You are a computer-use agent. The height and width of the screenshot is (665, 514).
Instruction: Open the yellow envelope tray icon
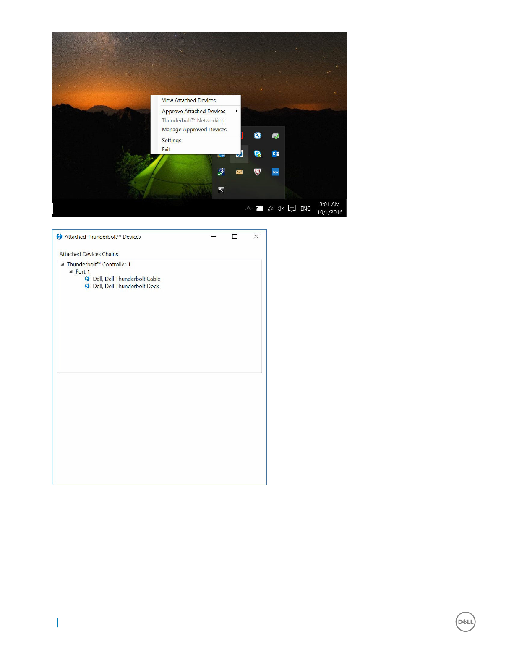click(x=239, y=172)
